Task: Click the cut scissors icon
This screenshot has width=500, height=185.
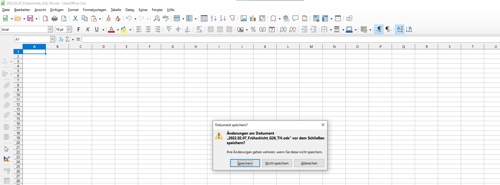Action: coord(75,19)
